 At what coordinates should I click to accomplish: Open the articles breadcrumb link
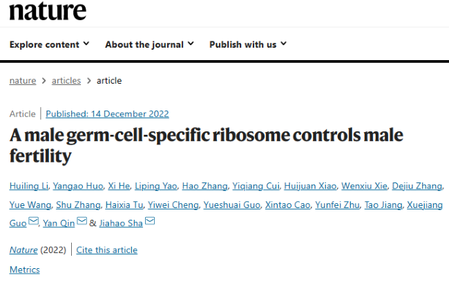66,81
